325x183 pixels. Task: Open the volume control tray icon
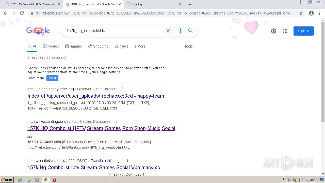tap(289, 180)
